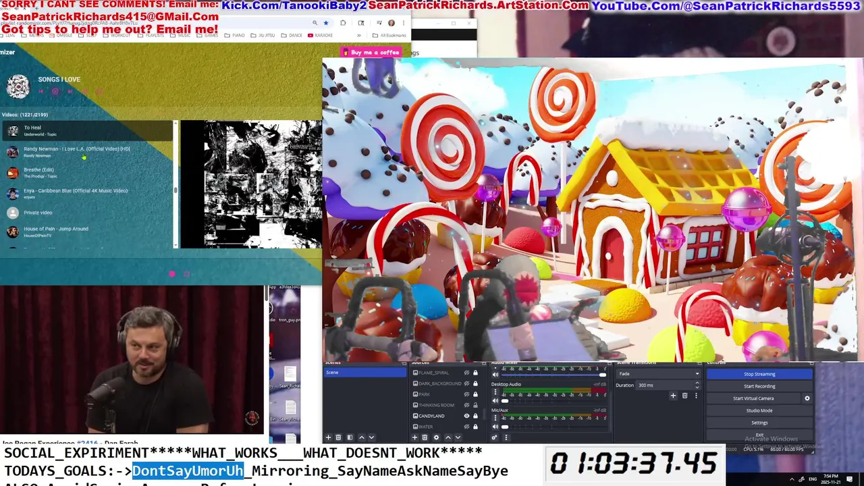Viewport: 864px width, 486px height.
Task: Move scene down using Scenes down arrow
Action: [371, 437]
